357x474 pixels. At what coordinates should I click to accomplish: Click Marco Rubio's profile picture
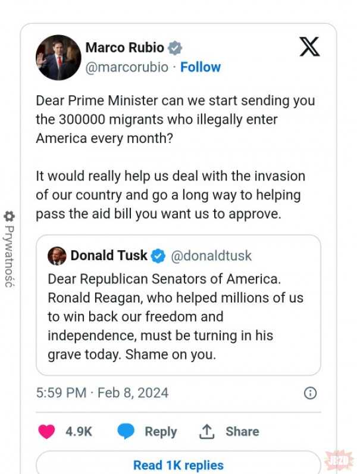58,57
